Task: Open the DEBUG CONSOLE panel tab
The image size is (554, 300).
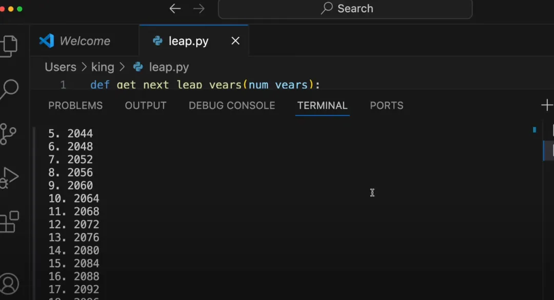Action: point(232,106)
